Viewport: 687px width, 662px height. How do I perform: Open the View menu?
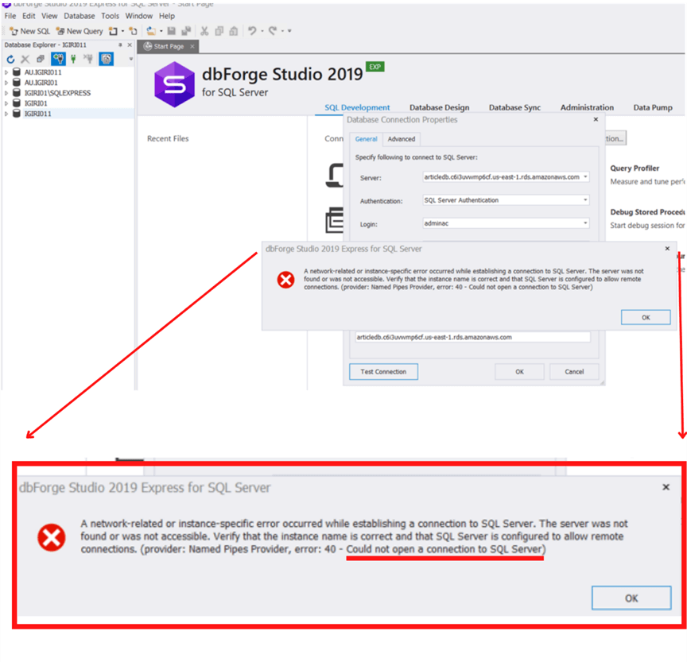49,16
